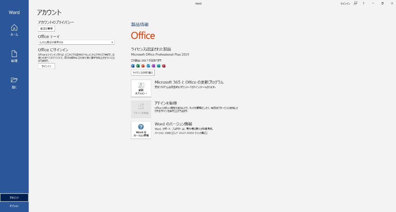Open the Publisher product icon
The width and height of the screenshot is (396, 212).
(158, 66)
